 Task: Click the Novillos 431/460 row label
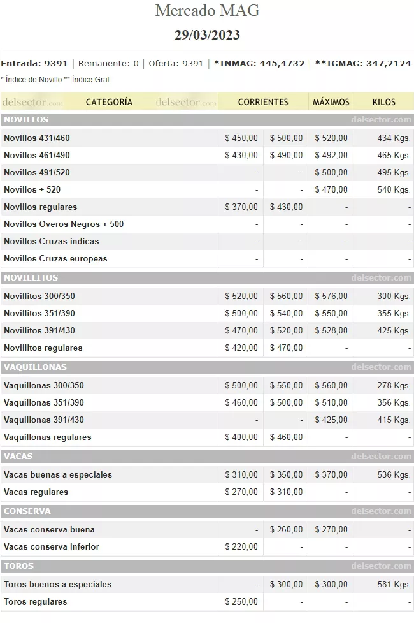(x=37, y=138)
